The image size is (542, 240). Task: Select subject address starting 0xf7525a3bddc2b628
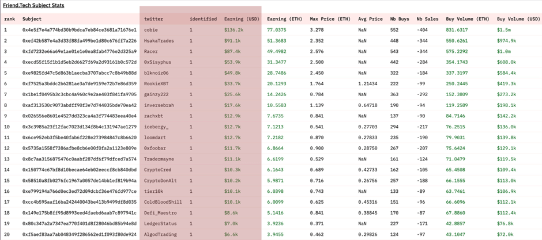pyautogui.click(x=80, y=84)
